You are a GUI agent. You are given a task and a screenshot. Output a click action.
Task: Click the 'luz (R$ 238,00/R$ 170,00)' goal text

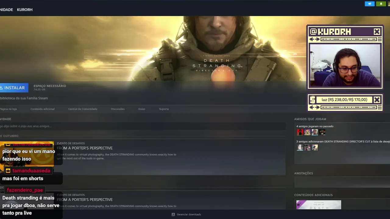click(344, 99)
